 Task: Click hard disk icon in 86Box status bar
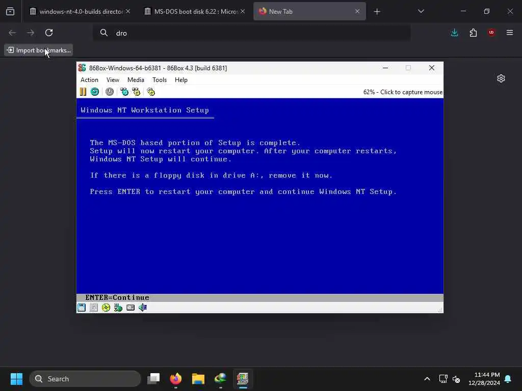click(130, 308)
